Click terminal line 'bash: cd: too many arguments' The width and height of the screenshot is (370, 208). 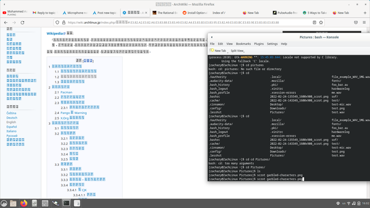(231, 163)
